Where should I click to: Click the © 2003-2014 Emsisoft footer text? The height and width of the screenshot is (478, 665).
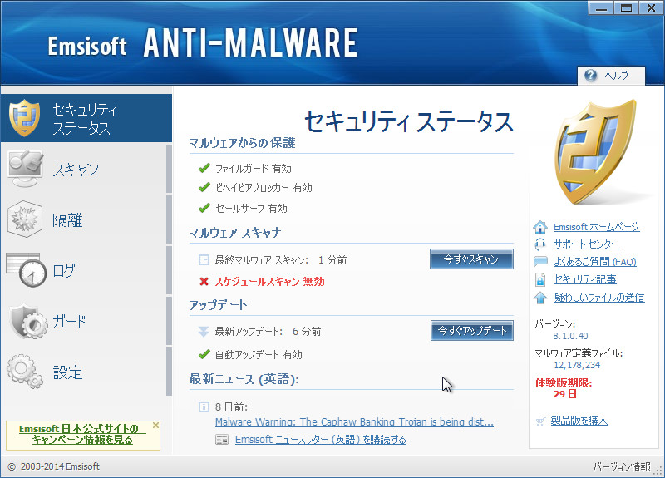tap(54, 466)
